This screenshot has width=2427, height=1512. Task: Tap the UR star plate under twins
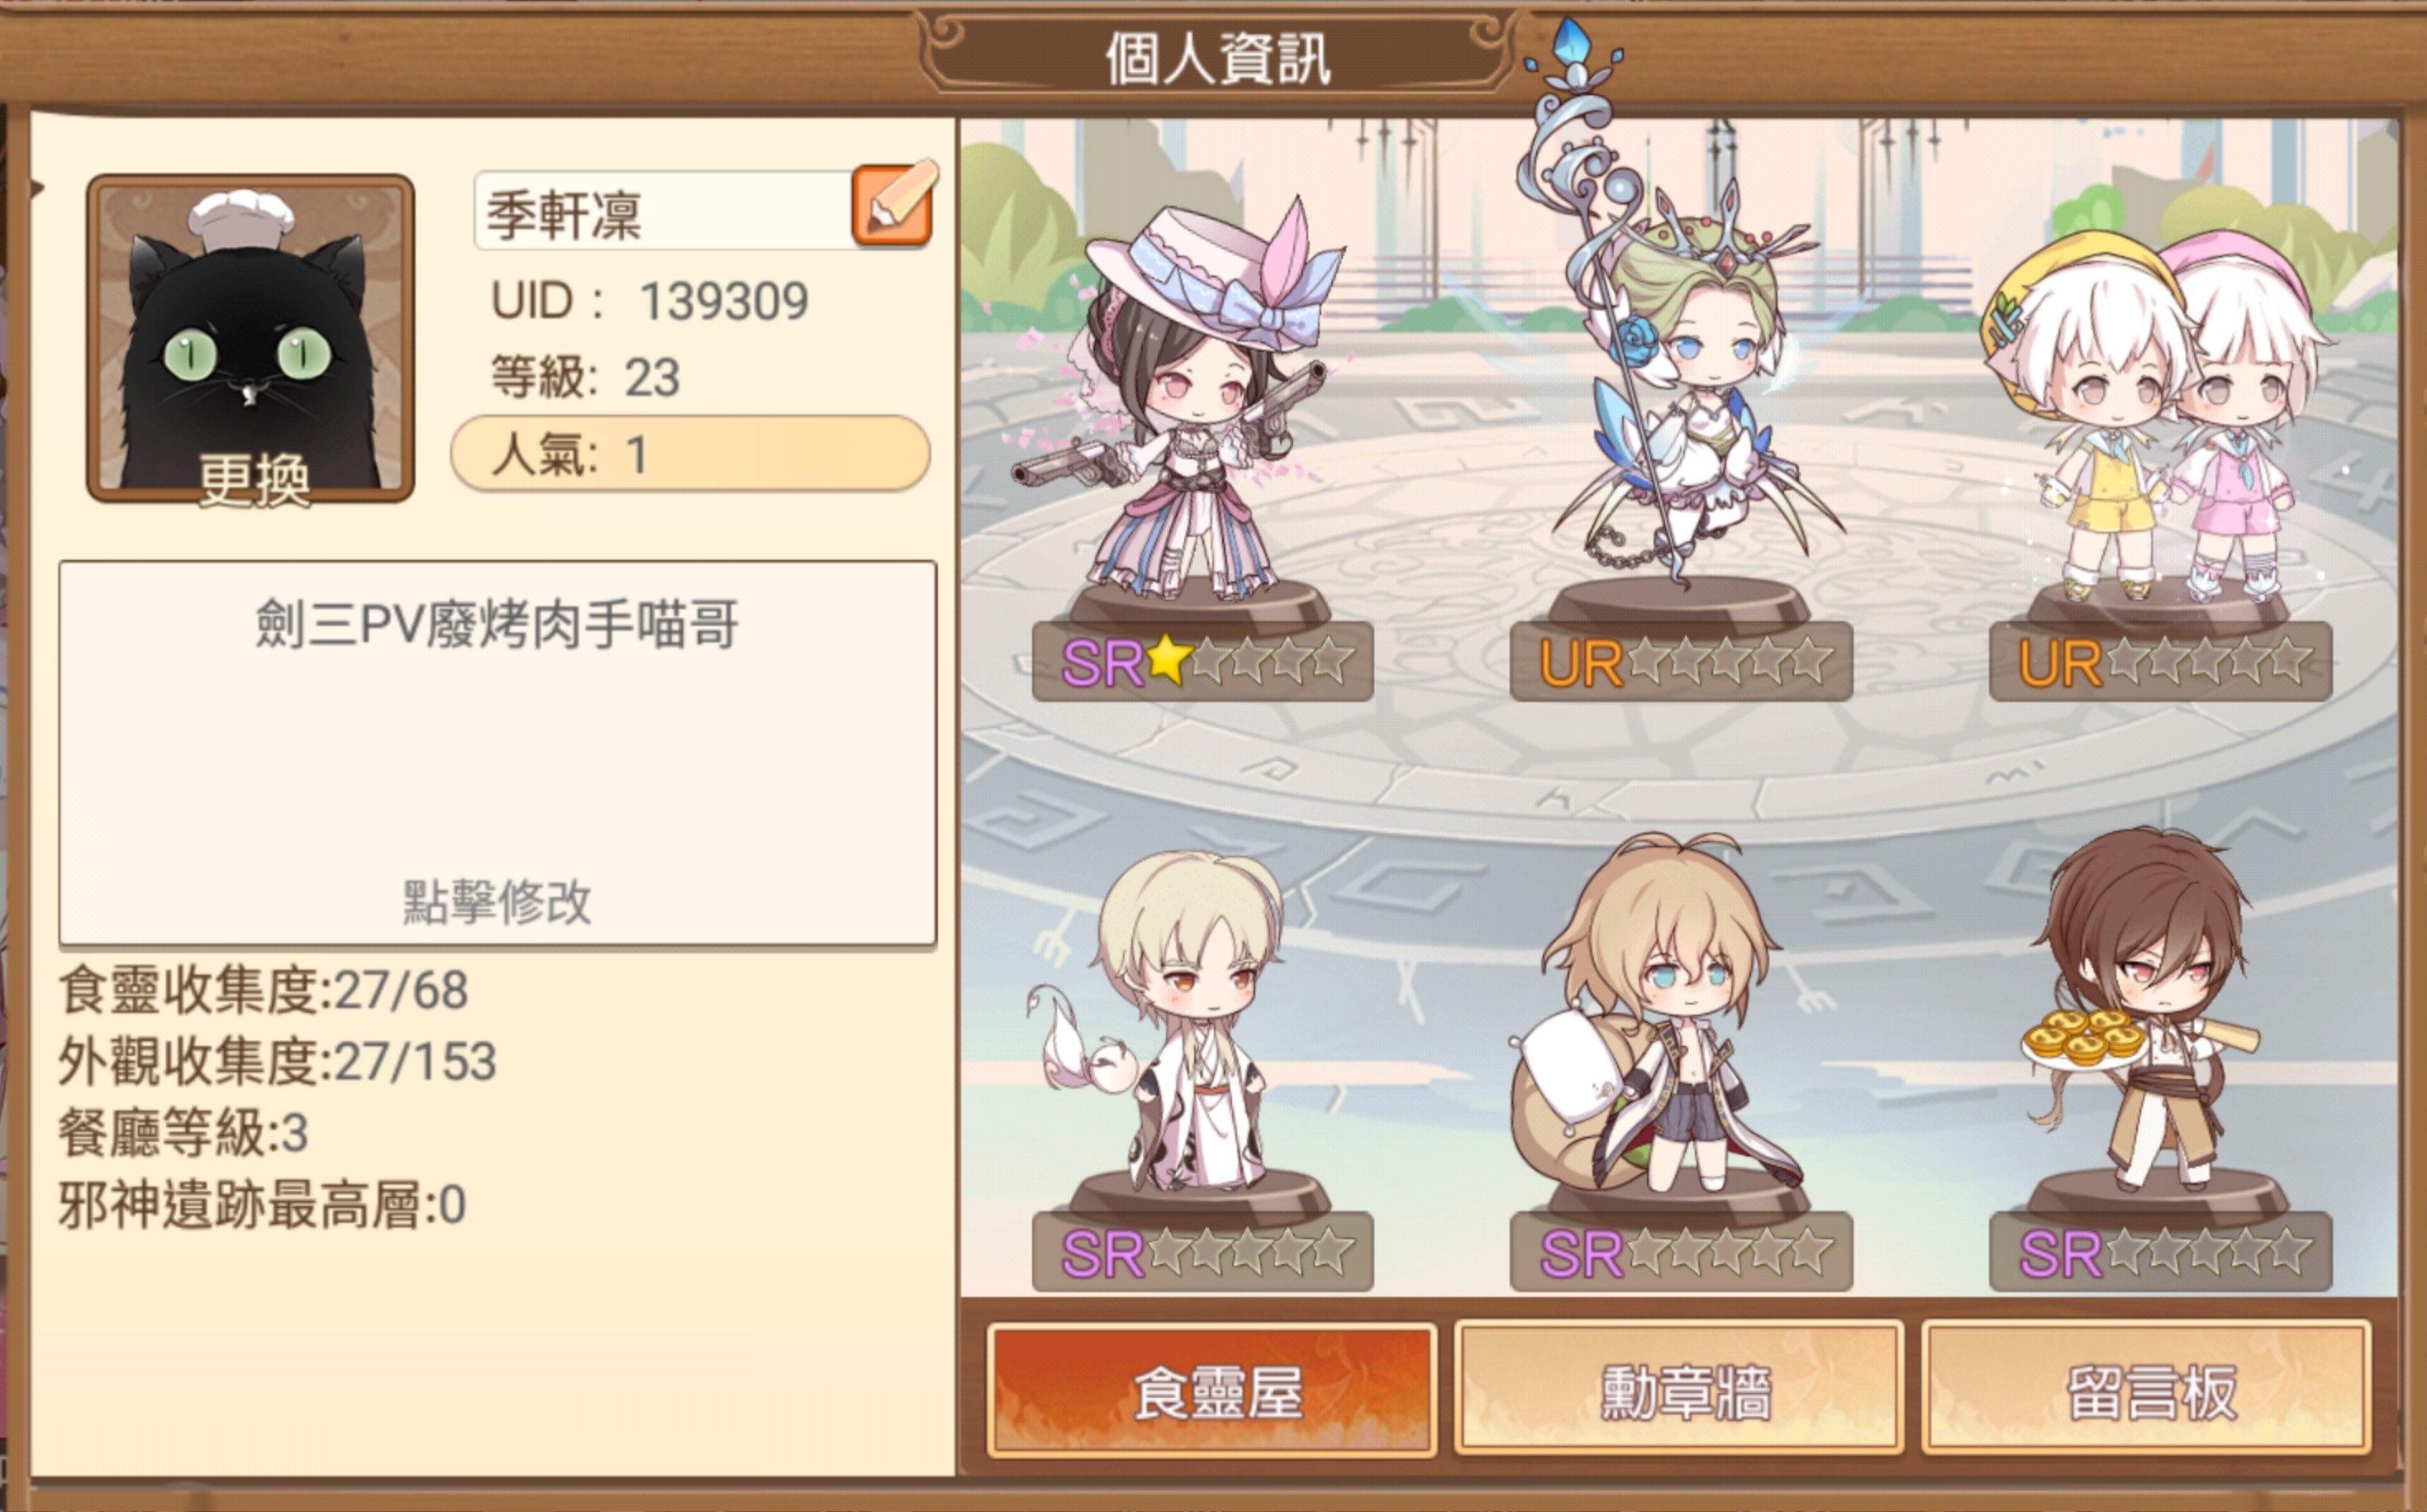coord(2160,661)
